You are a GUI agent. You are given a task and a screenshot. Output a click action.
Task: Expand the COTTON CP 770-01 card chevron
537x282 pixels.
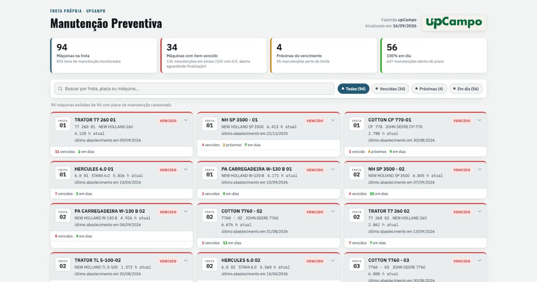coord(479,120)
